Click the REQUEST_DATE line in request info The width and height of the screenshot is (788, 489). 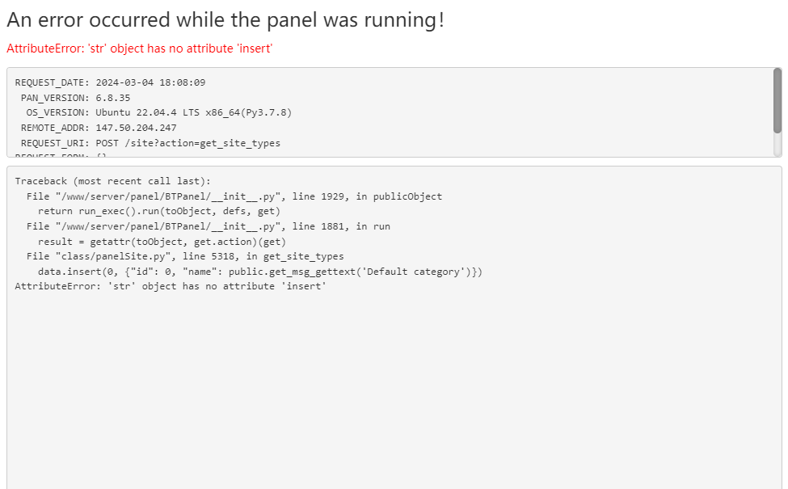(x=110, y=82)
